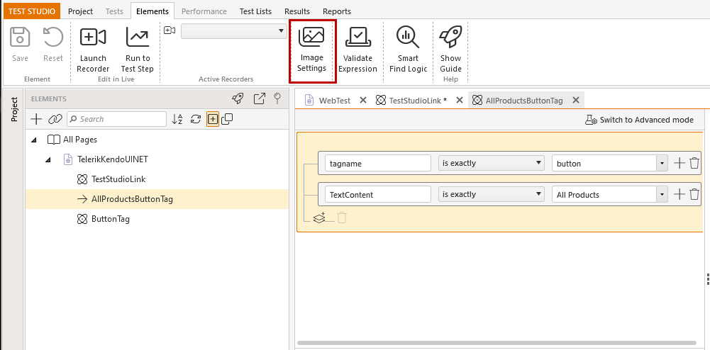710x350 pixels.
Task: Select All Pages in the tree
Action: click(x=79, y=140)
